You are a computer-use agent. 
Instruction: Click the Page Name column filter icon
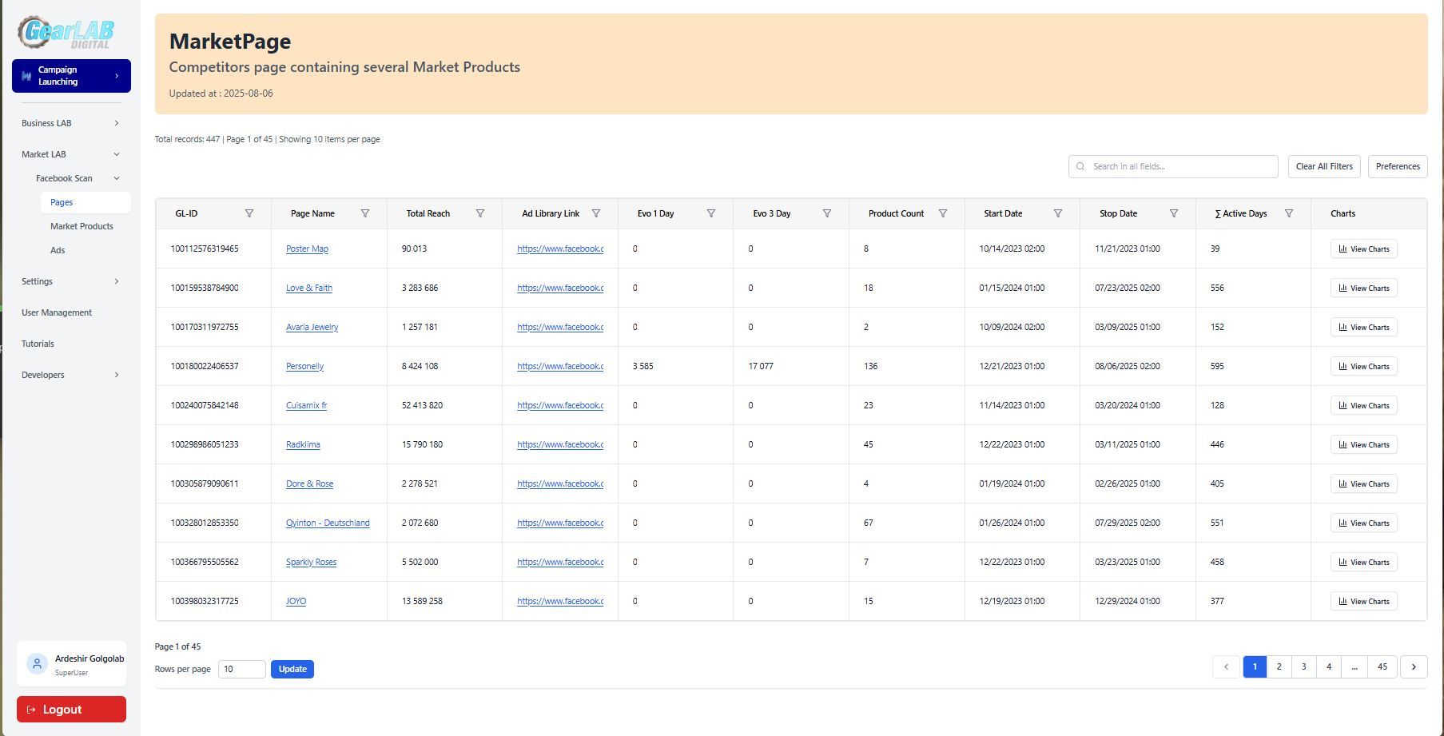365,213
